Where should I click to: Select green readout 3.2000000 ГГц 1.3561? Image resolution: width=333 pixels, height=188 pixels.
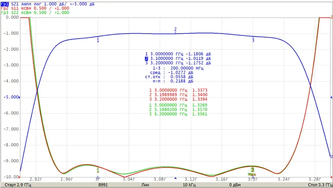(x=178, y=114)
